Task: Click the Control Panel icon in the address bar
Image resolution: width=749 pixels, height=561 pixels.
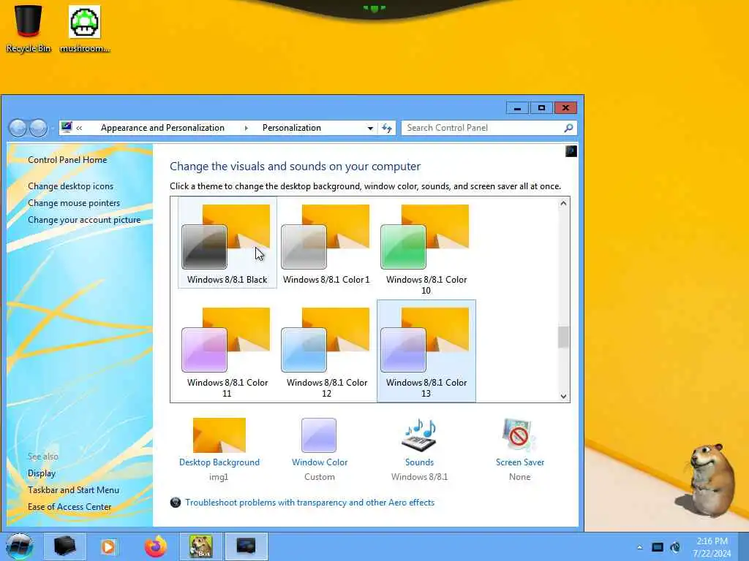Action: click(67, 127)
